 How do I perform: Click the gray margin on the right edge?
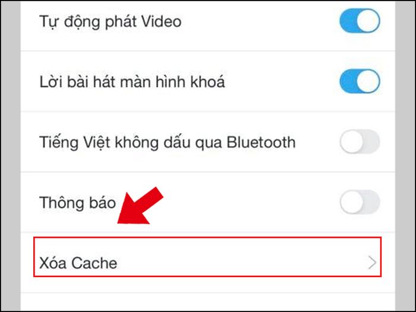pos(405,156)
